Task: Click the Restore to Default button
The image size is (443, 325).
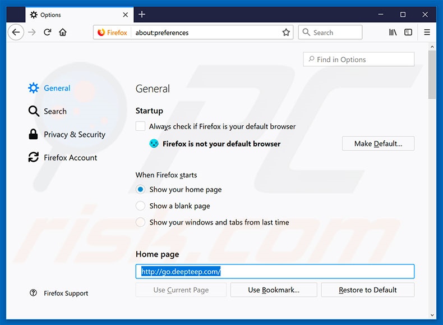Action: pos(368,290)
